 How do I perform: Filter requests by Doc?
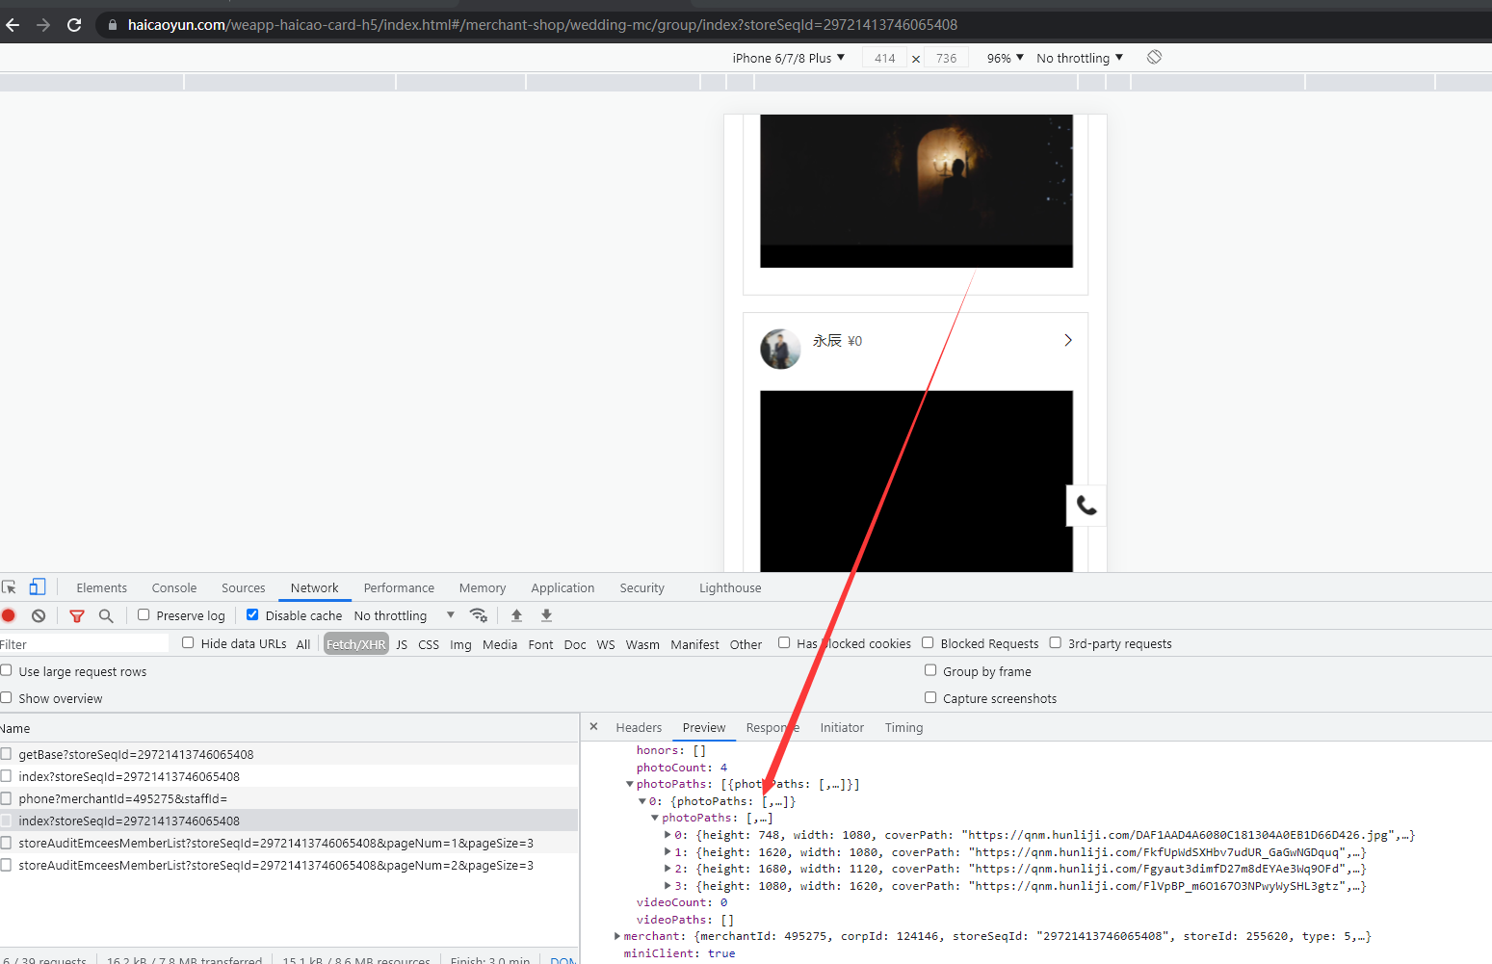point(575,644)
